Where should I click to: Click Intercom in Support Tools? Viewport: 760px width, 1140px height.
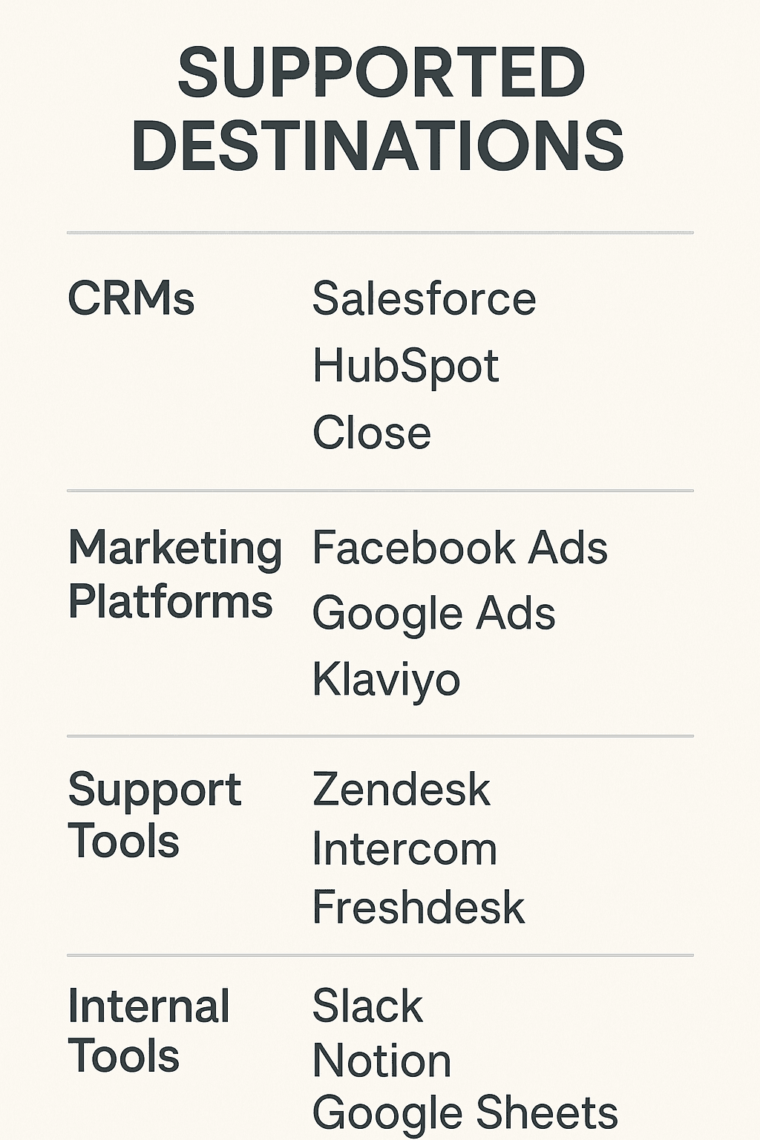(x=404, y=848)
